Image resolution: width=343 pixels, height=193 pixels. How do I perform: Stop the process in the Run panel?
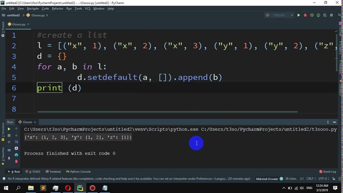click(x=9, y=135)
